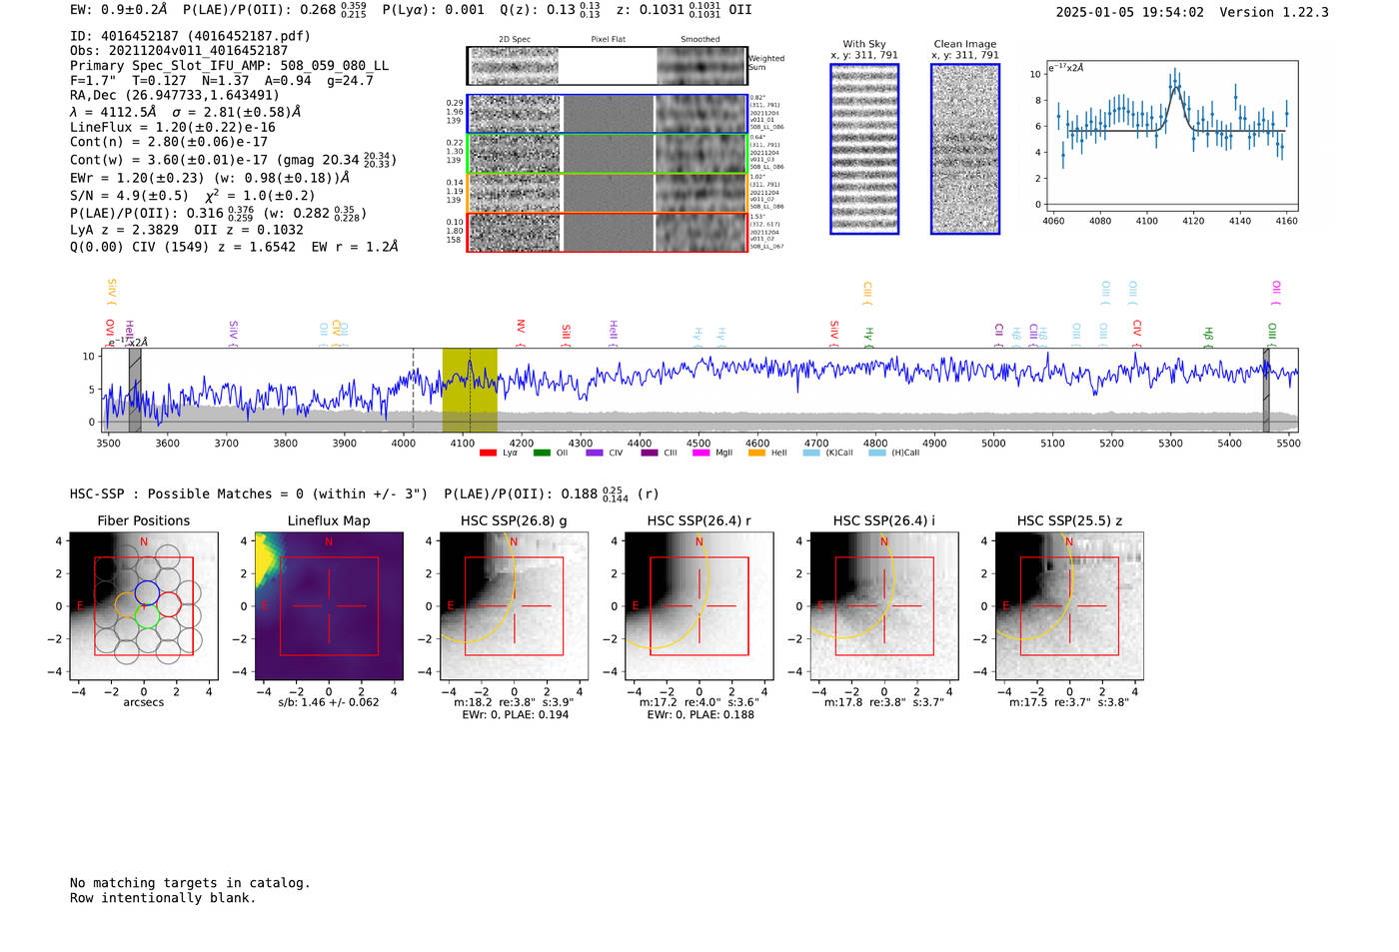Click the LineFlux = 1.20(±0.22)e-16 text
Viewport: 1399px width, 952px height.
pyautogui.click(x=173, y=128)
